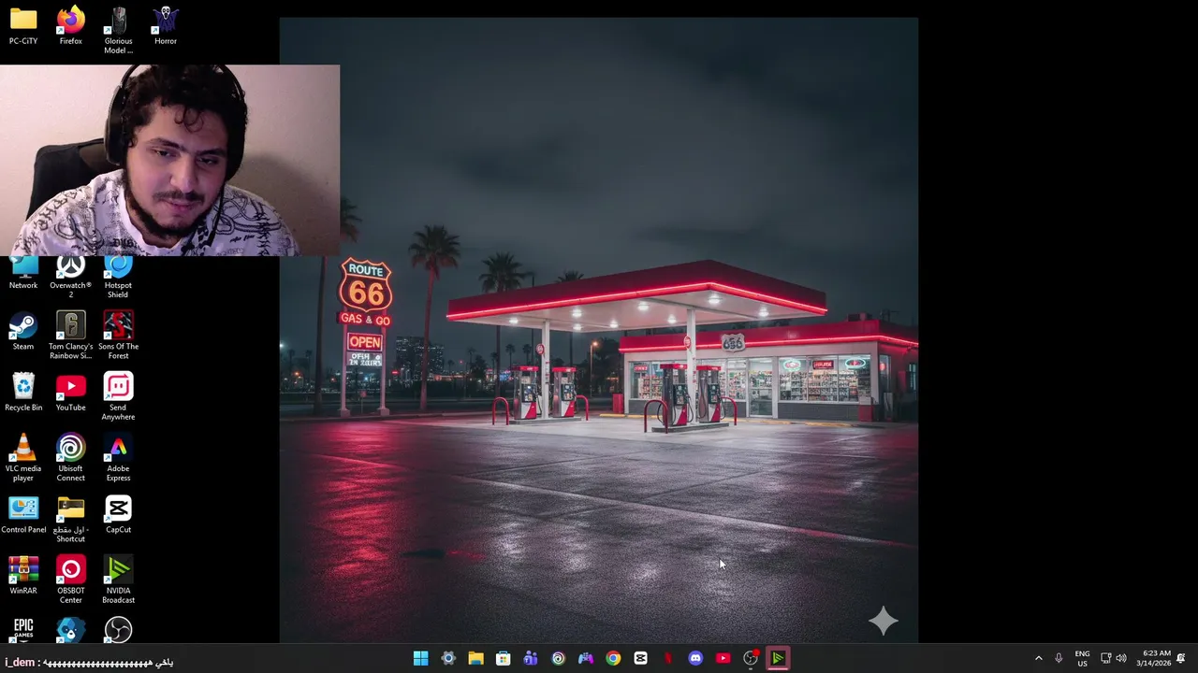The width and height of the screenshot is (1198, 673).
Task: Launch the Epic Games desktop shortcut
Action: (x=23, y=629)
